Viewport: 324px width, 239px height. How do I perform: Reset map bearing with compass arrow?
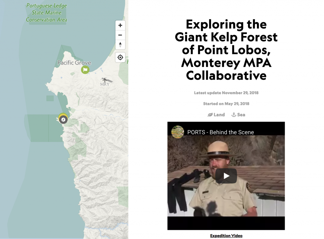tap(120, 45)
